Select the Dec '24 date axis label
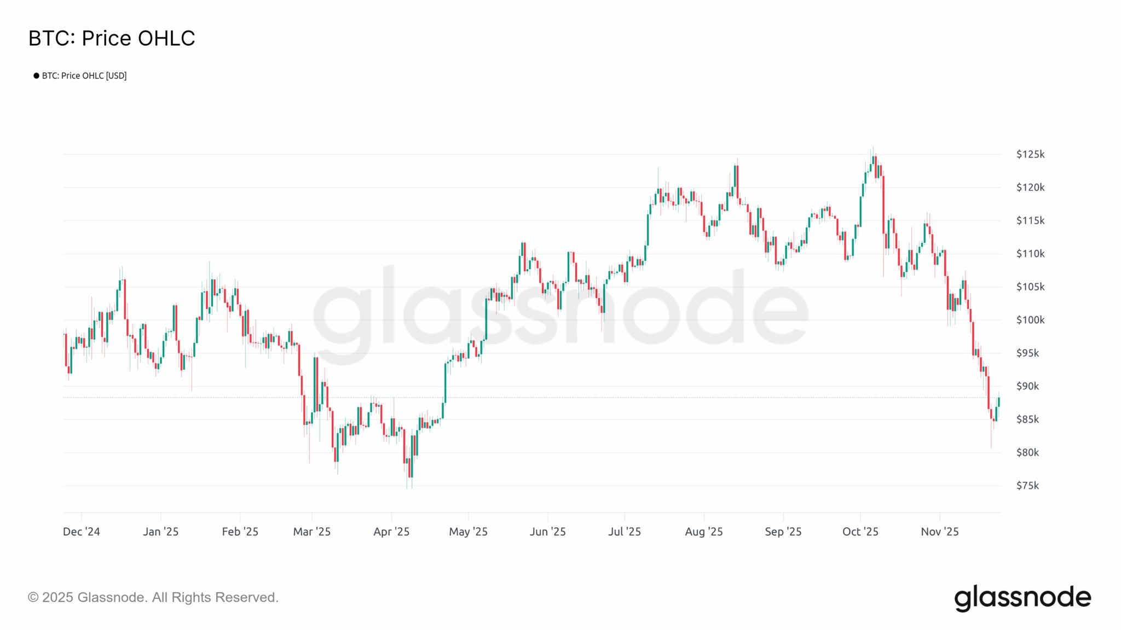The height and width of the screenshot is (630, 1121). pos(82,532)
